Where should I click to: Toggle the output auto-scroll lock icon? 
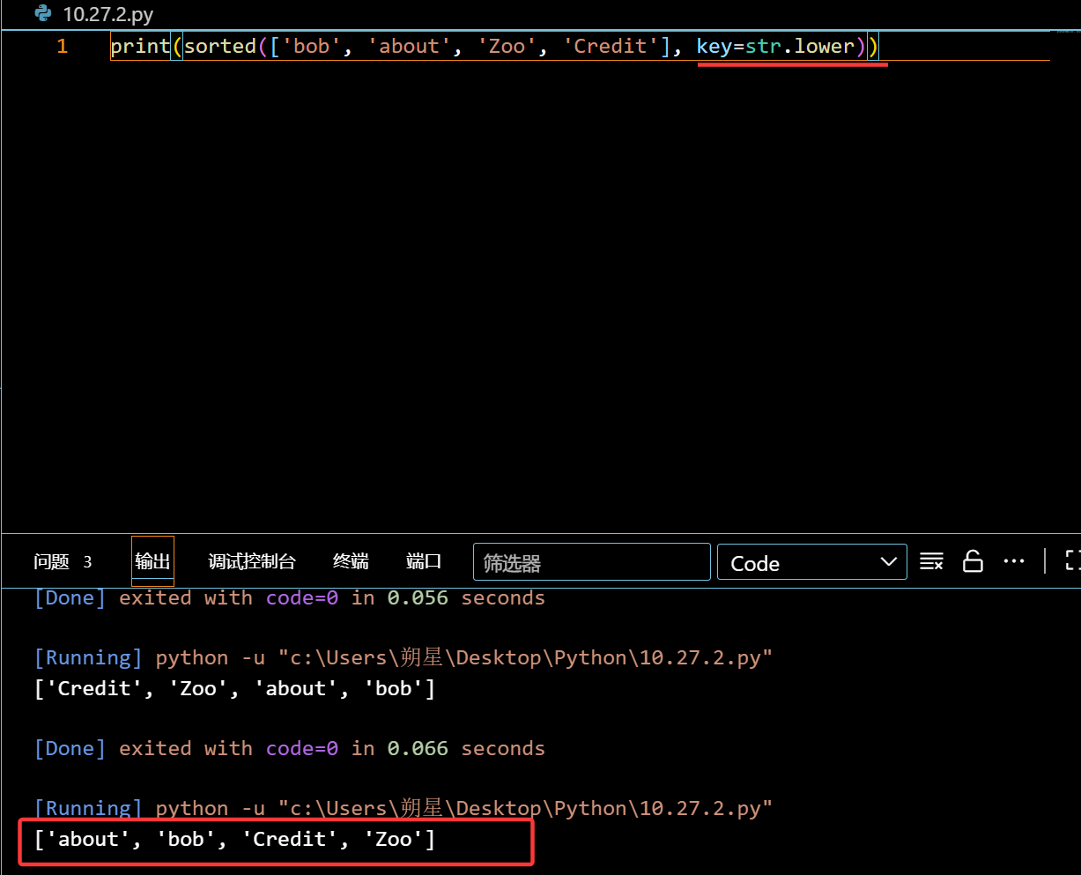pos(973,561)
